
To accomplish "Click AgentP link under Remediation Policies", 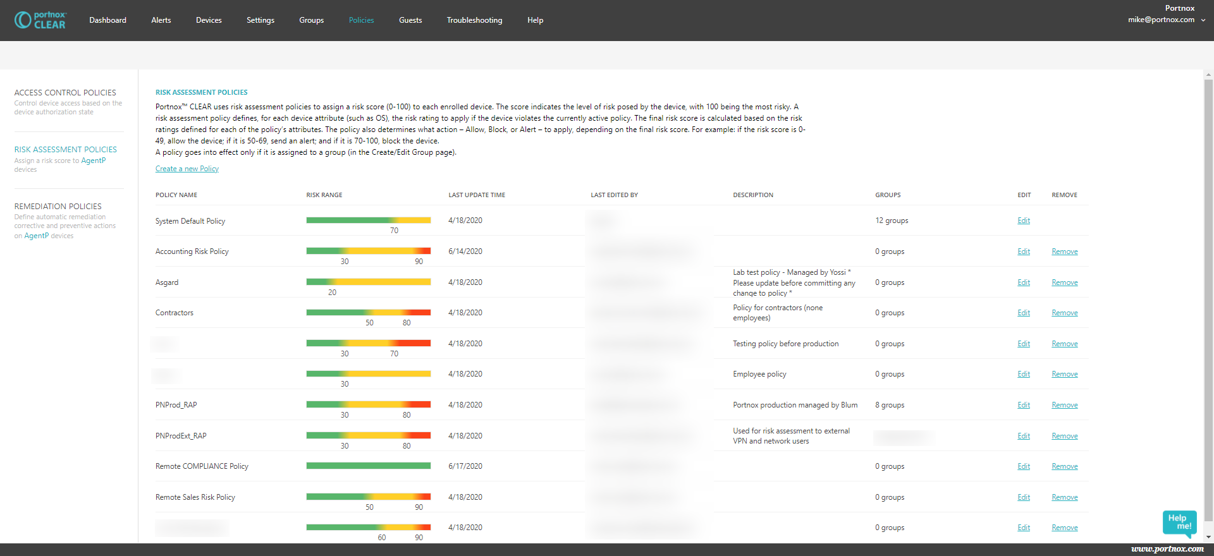I will point(37,236).
